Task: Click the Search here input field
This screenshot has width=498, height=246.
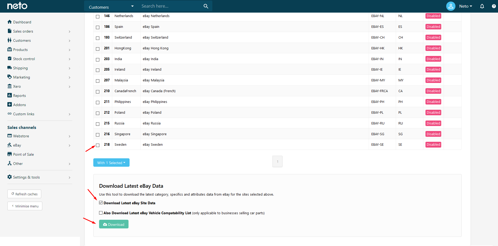Action: click(171, 6)
